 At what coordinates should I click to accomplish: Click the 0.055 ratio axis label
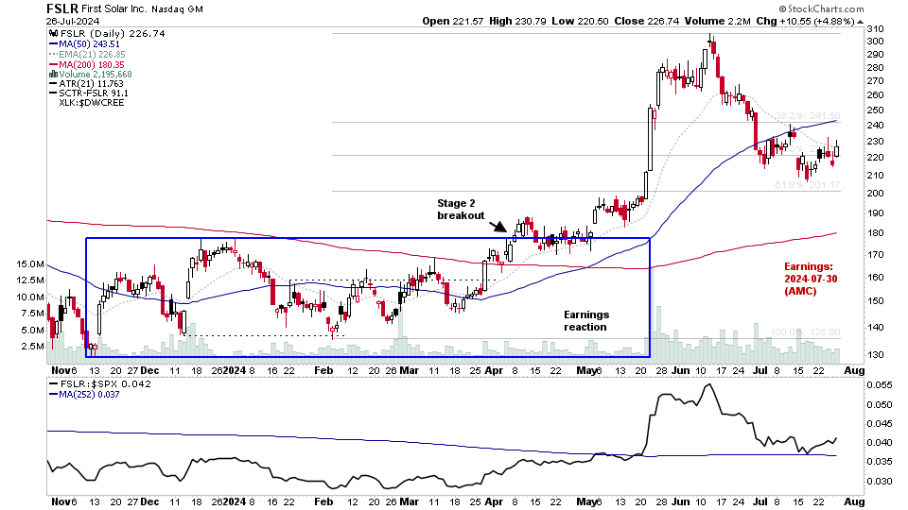[879, 384]
